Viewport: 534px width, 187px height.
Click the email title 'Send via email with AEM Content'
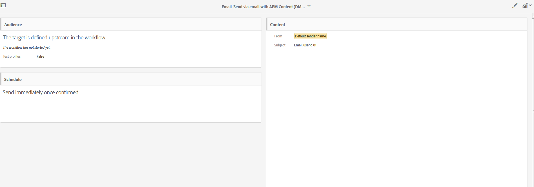tap(263, 7)
